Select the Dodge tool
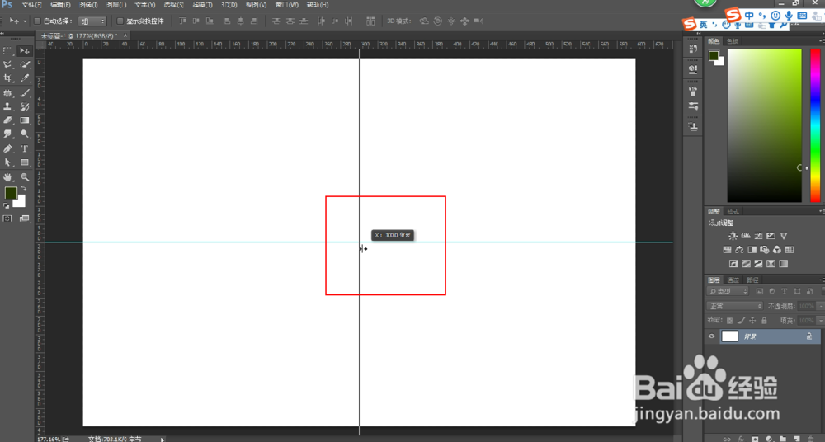The image size is (825, 442). click(x=24, y=134)
